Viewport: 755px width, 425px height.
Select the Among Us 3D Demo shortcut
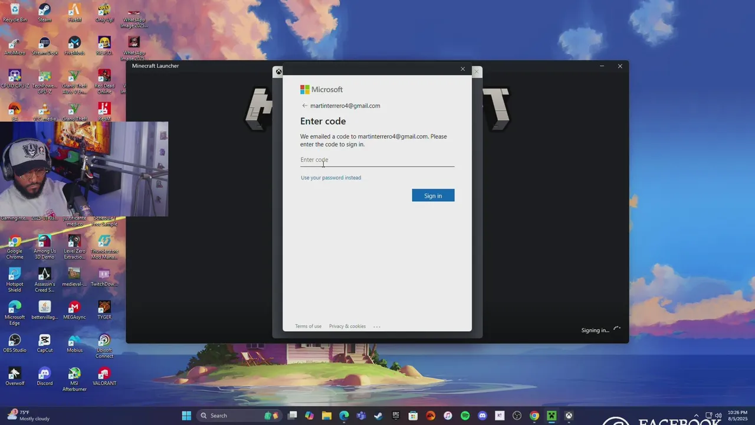click(45, 247)
